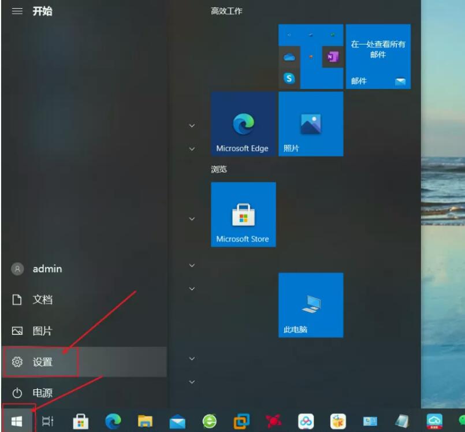This screenshot has width=465, height=432.
Task: Open 设置 from the Start sidebar
Action: 84,362
